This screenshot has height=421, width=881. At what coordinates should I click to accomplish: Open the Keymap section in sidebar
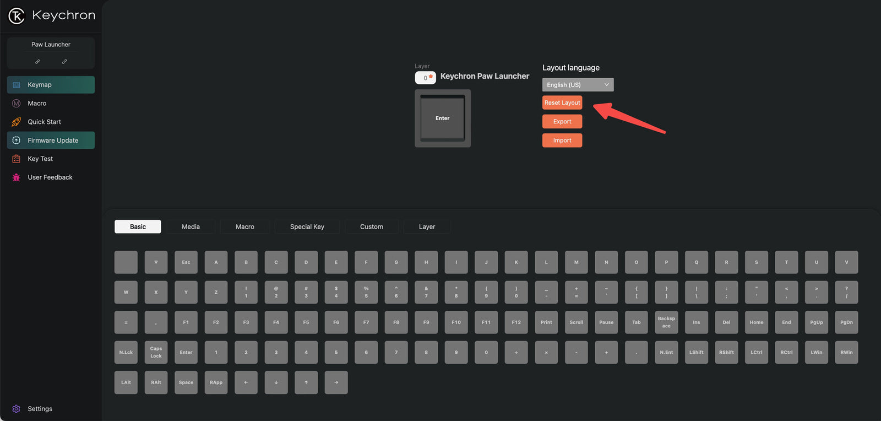coord(50,85)
